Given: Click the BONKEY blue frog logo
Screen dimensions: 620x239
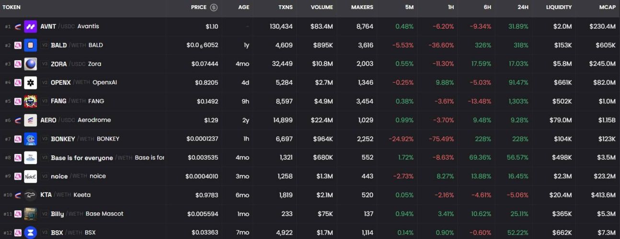Looking at the screenshot, I should pyautogui.click(x=31, y=139).
